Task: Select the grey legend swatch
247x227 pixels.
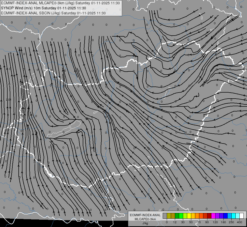Action: pos(165,216)
